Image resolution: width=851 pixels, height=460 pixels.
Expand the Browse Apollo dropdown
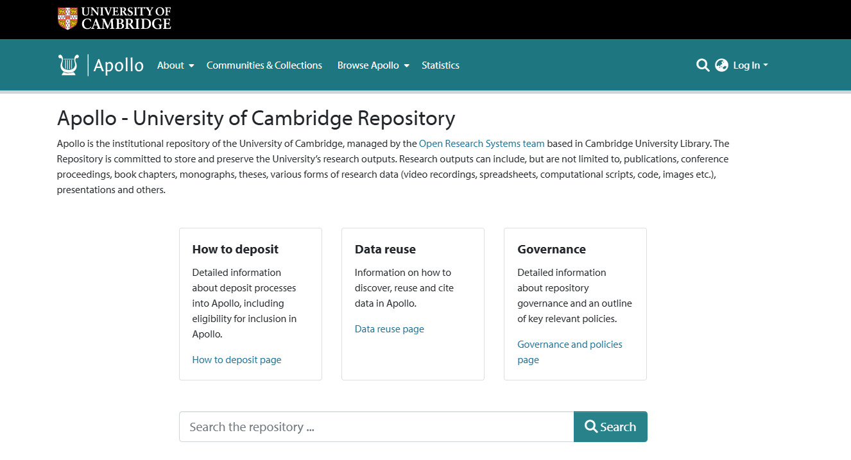(374, 65)
